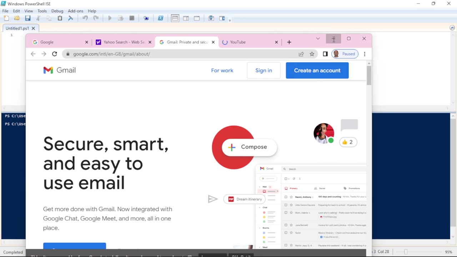Open Add-ons menu in PowerShell ISE
The width and height of the screenshot is (457, 257).
click(x=75, y=11)
